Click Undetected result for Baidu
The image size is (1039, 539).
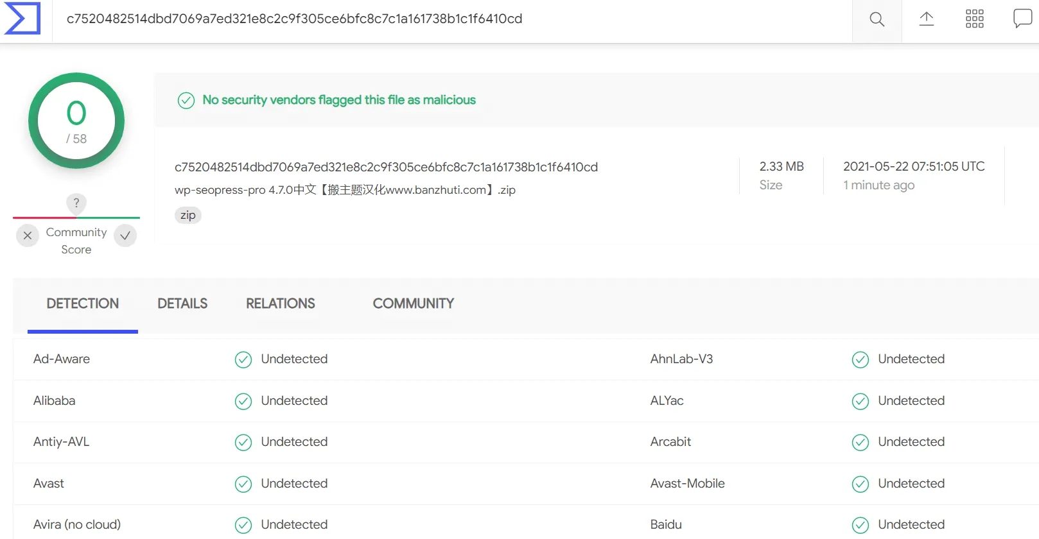pyautogui.click(x=911, y=524)
